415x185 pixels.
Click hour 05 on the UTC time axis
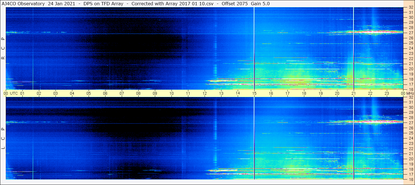[x=89, y=93]
